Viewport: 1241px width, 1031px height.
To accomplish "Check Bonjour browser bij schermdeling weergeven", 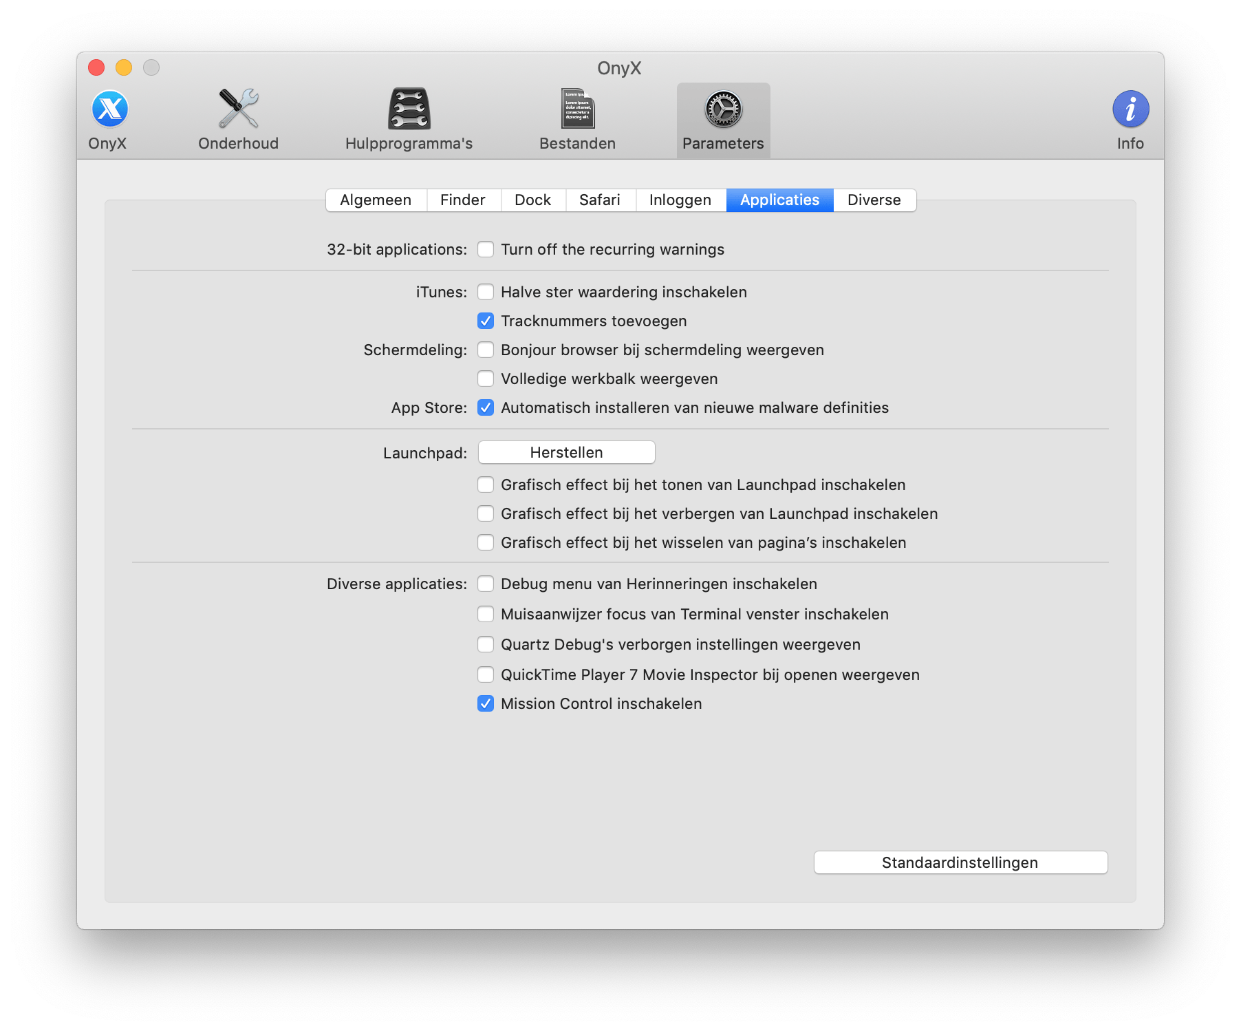I will 486,350.
